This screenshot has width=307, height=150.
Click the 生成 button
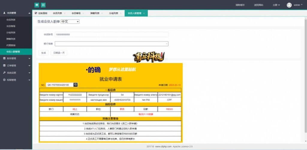click(43, 53)
